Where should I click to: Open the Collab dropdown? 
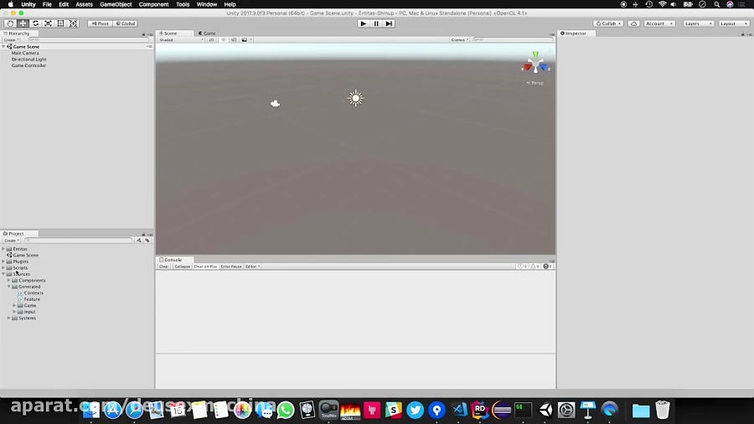[608, 23]
